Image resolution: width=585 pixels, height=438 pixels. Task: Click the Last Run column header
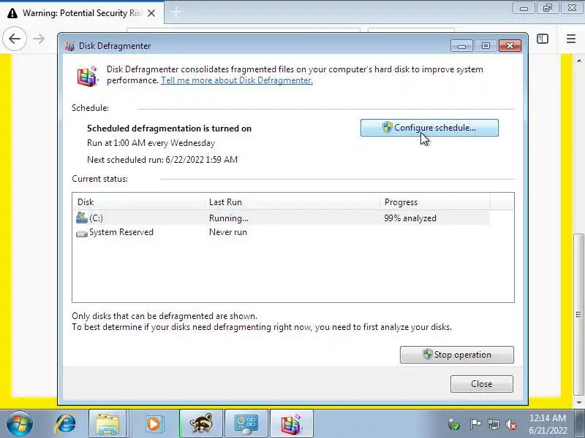(x=292, y=202)
